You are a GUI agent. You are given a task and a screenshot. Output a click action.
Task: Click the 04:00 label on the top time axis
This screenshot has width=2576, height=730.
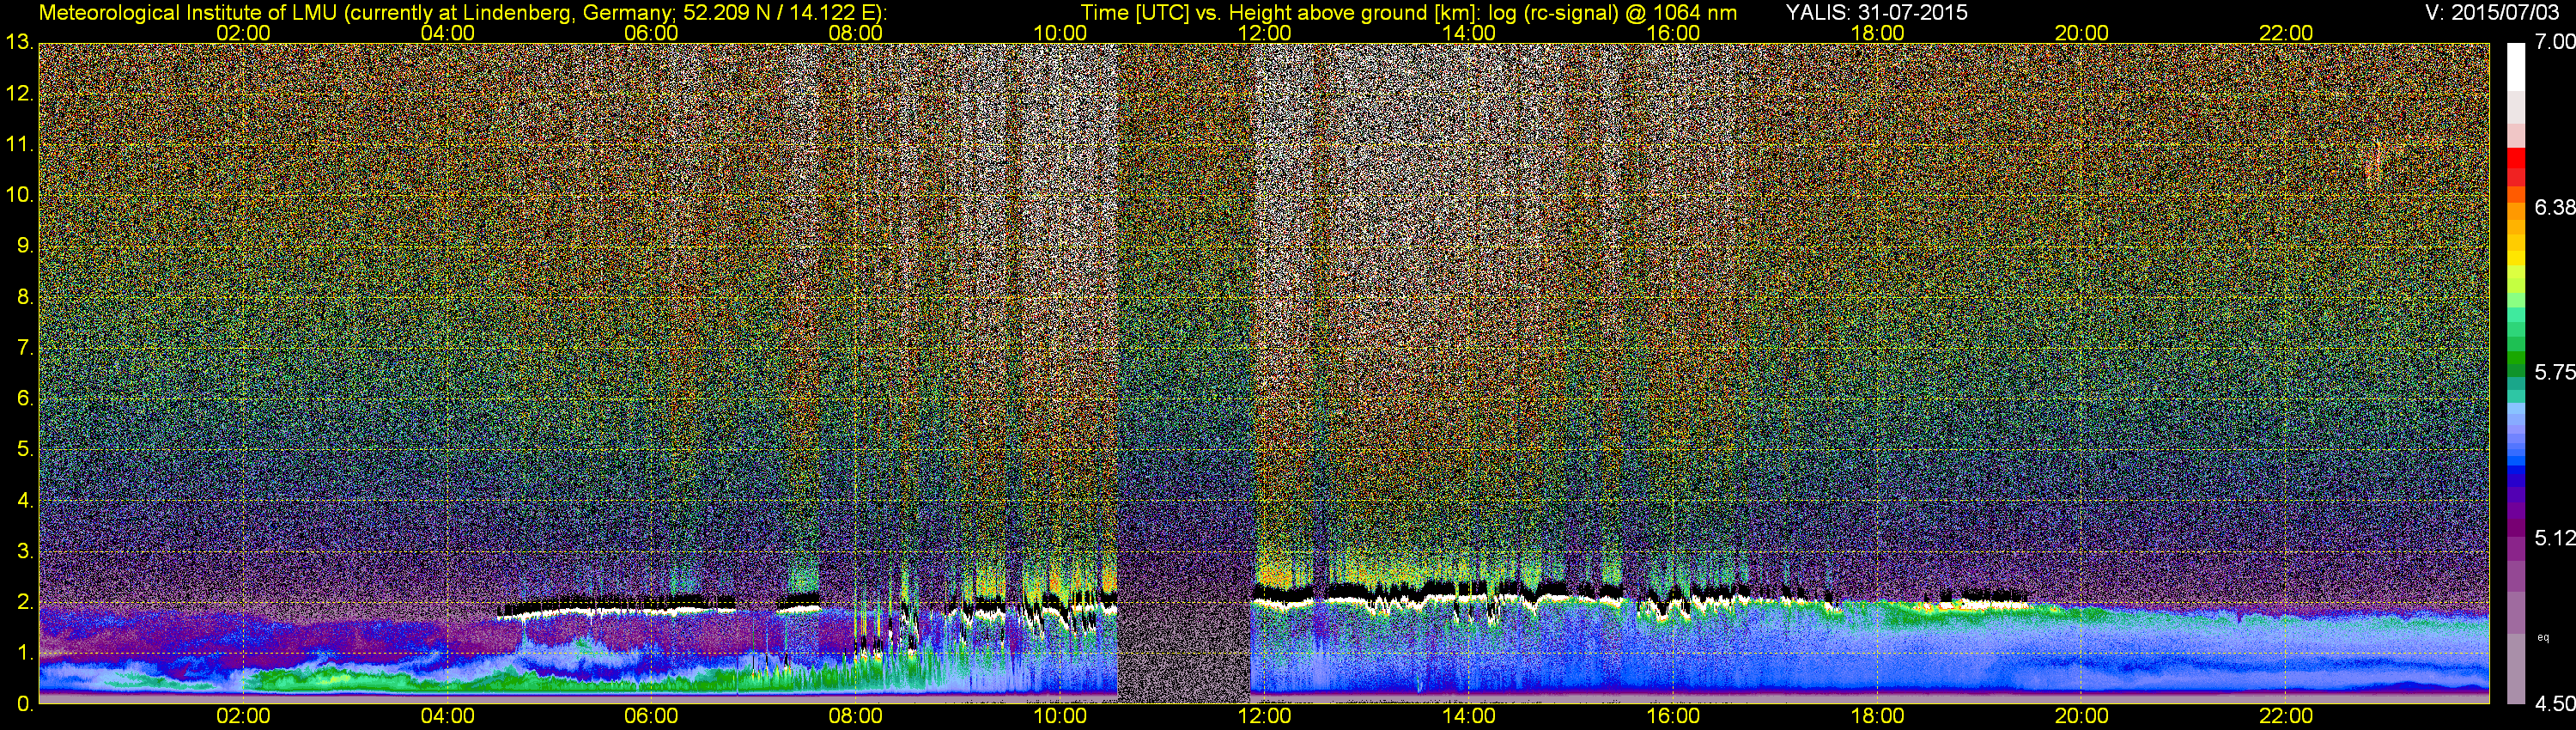tap(447, 33)
